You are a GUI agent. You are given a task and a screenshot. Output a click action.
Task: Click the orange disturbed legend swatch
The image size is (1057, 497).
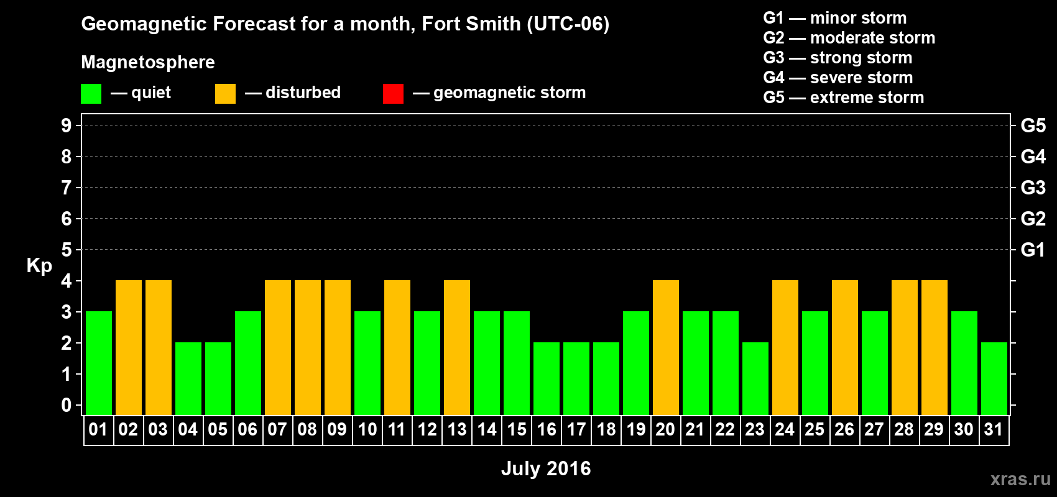tap(225, 94)
